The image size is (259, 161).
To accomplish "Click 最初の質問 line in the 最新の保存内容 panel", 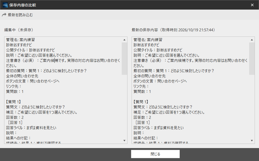I will point(174,71).
